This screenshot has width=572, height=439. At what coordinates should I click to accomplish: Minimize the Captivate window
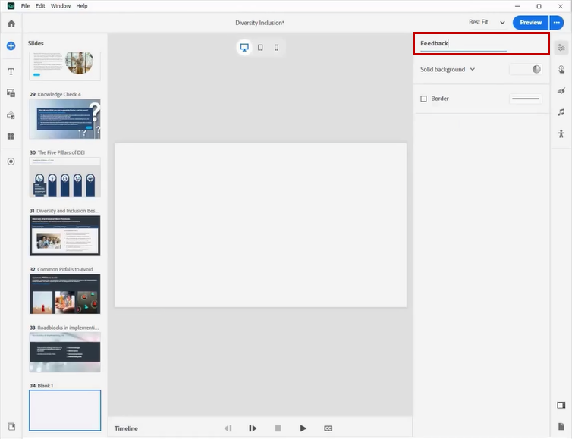(x=517, y=6)
